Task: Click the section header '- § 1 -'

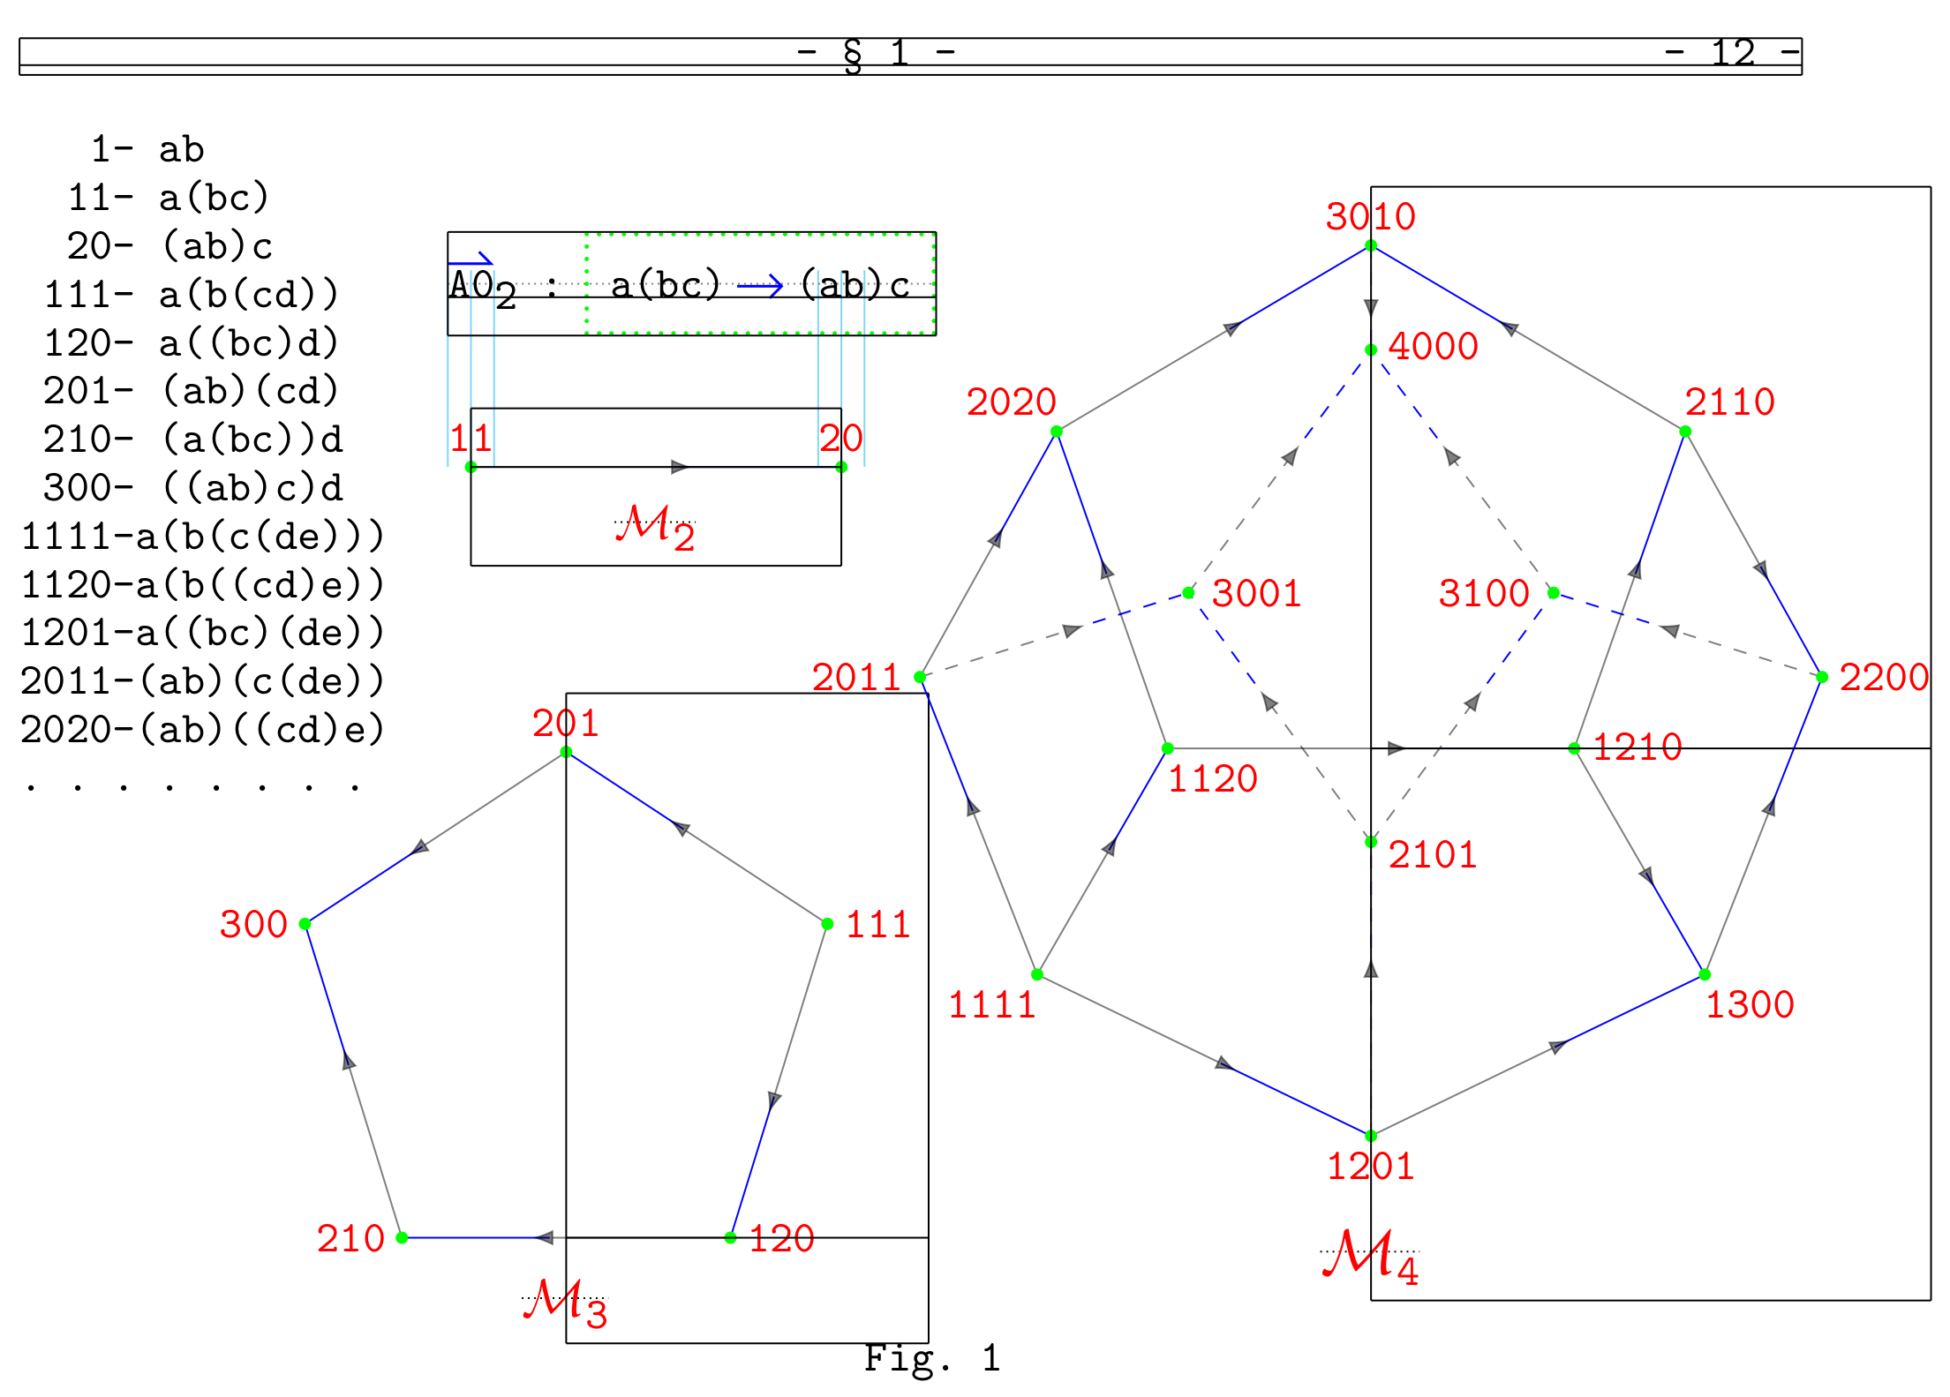Action: (876, 54)
